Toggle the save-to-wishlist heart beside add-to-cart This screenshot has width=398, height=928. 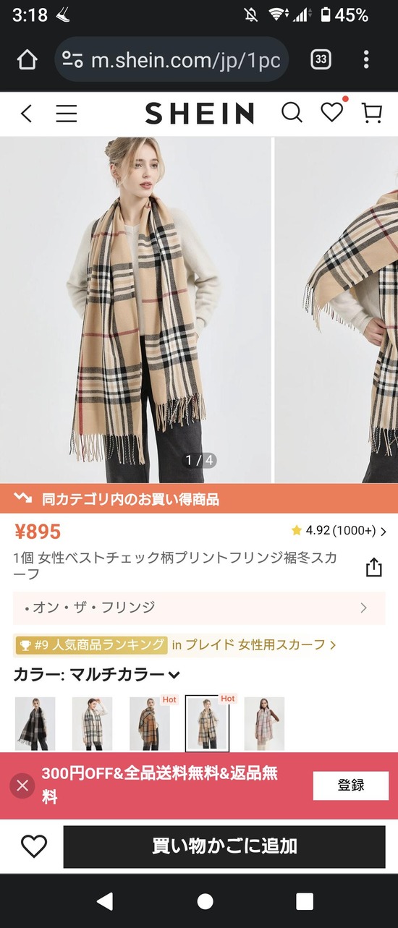pos(33,846)
